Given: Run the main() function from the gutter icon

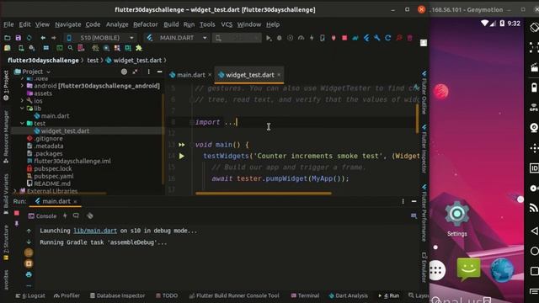Looking at the screenshot, I should [182, 145].
